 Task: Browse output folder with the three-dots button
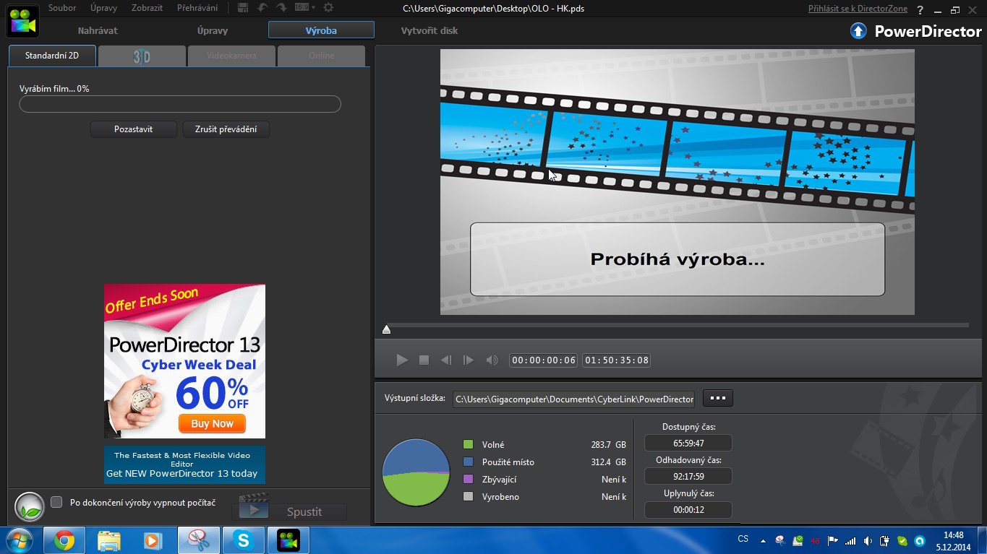pyautogui.click(x=717, y=398)
